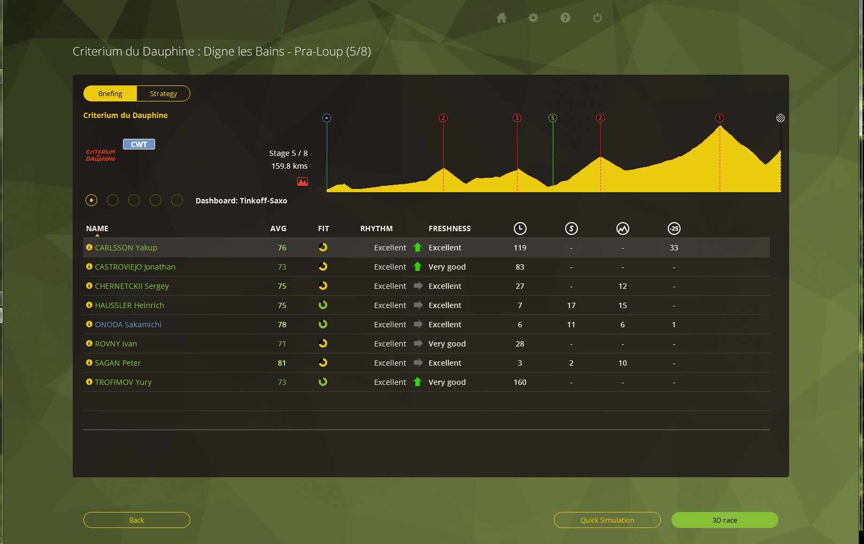Click the mountain stage type icon

coord(303,182)
